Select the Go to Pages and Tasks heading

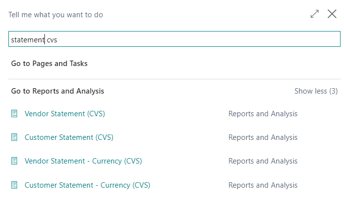[49, 64]
